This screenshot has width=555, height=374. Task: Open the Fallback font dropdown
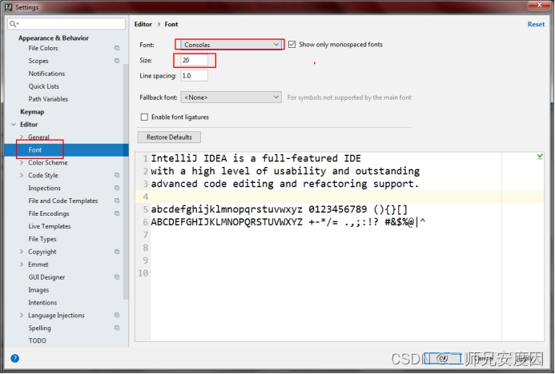point(231,97)
